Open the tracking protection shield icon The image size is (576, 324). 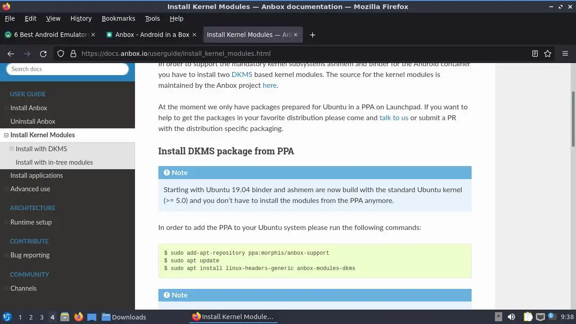click(61, 54)
